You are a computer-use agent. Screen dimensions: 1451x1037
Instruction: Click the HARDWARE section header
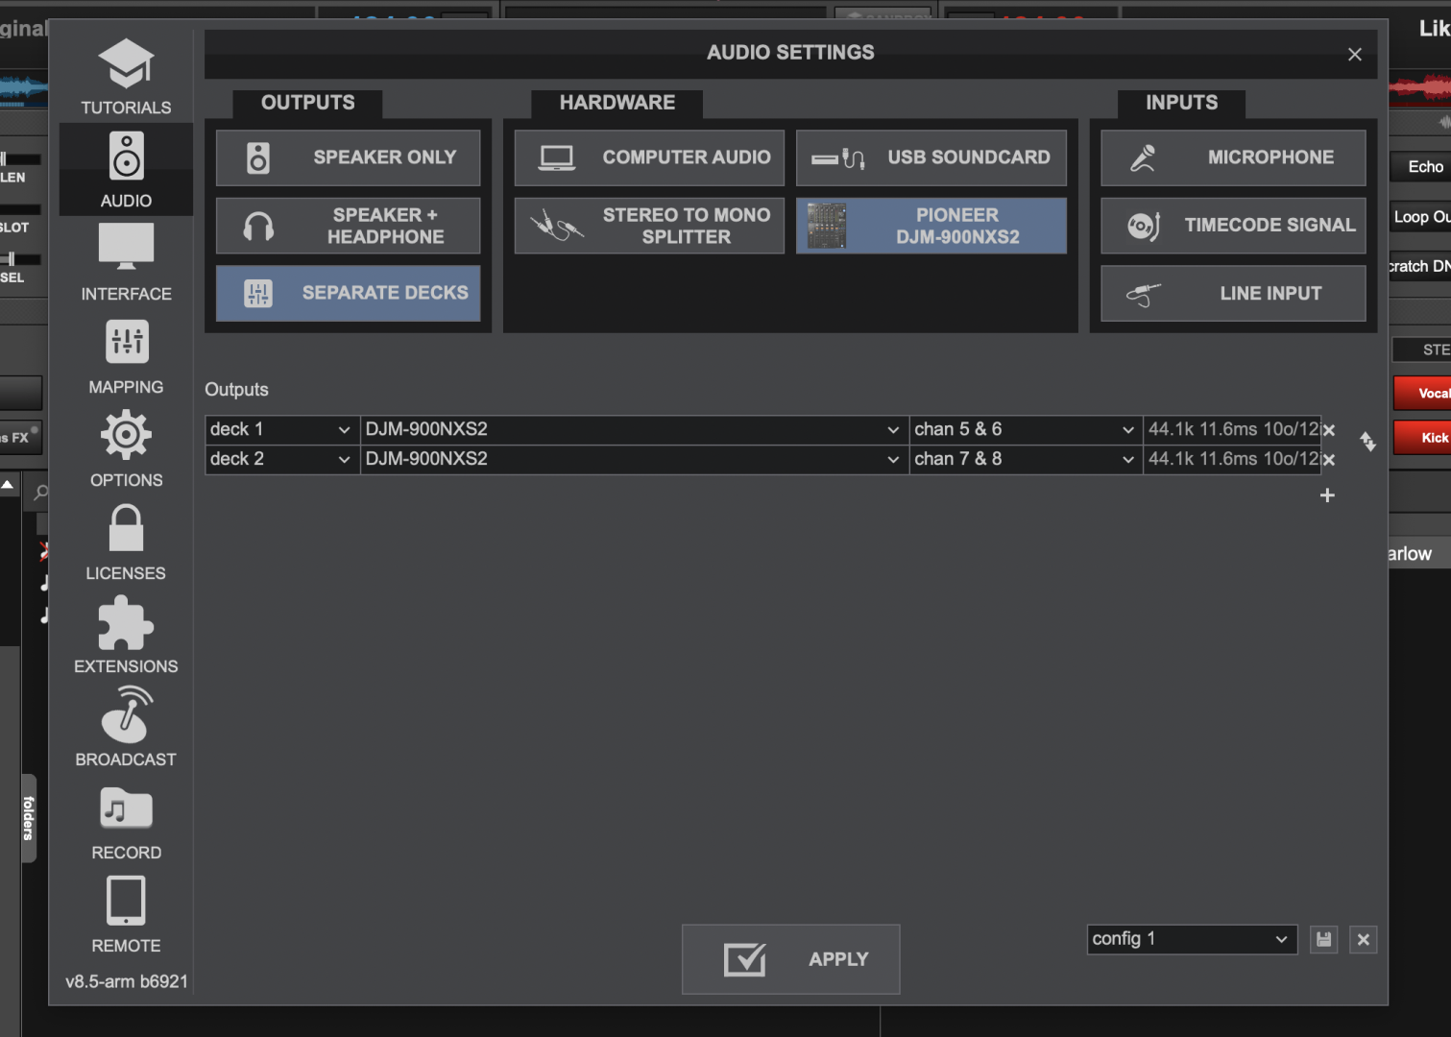pyautogui.click(x=617, y=103)
